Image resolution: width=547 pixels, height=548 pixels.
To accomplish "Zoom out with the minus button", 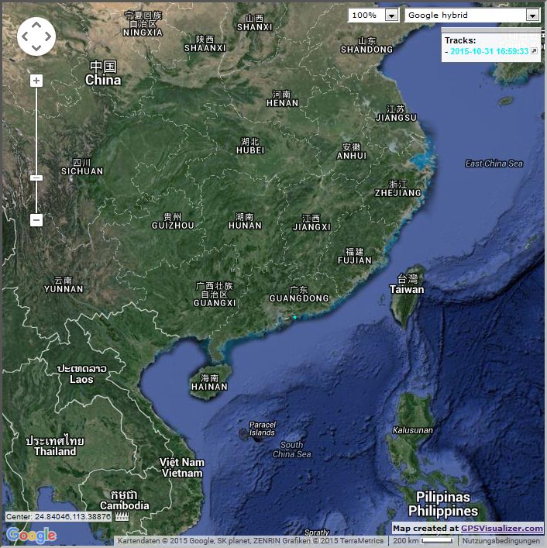I will coord(36,220).
